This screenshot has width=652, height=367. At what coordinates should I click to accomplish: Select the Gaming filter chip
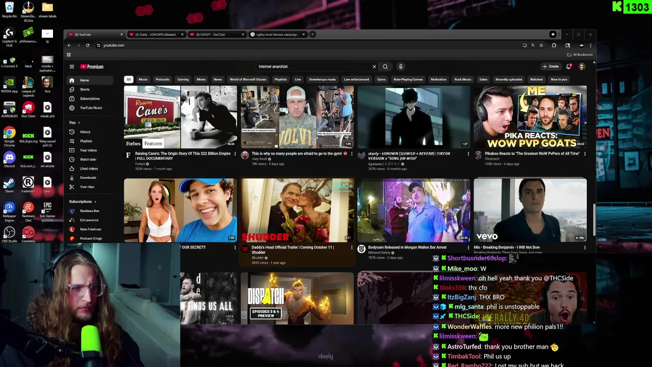pos(183,80)
